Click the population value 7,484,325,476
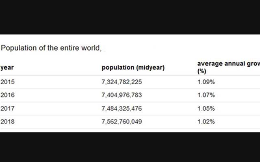This screenshot has width=260, height=162. 122,109
